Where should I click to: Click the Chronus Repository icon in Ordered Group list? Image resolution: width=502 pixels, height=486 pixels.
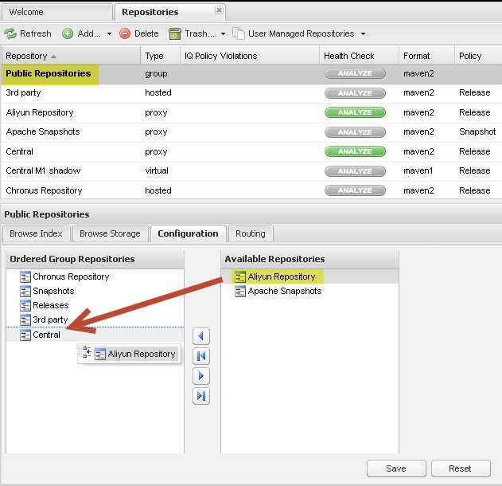[x=25, y=276]
